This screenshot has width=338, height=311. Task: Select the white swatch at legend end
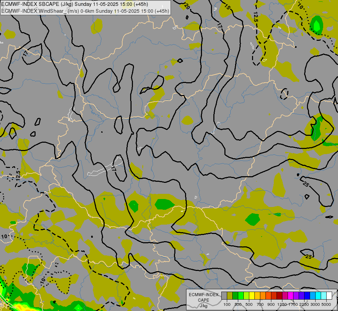[329, 295]
